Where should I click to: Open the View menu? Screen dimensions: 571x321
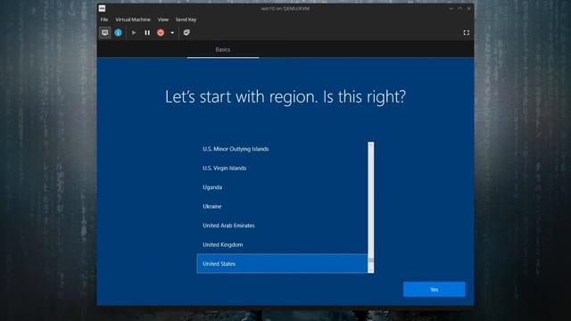coord(162,20)
